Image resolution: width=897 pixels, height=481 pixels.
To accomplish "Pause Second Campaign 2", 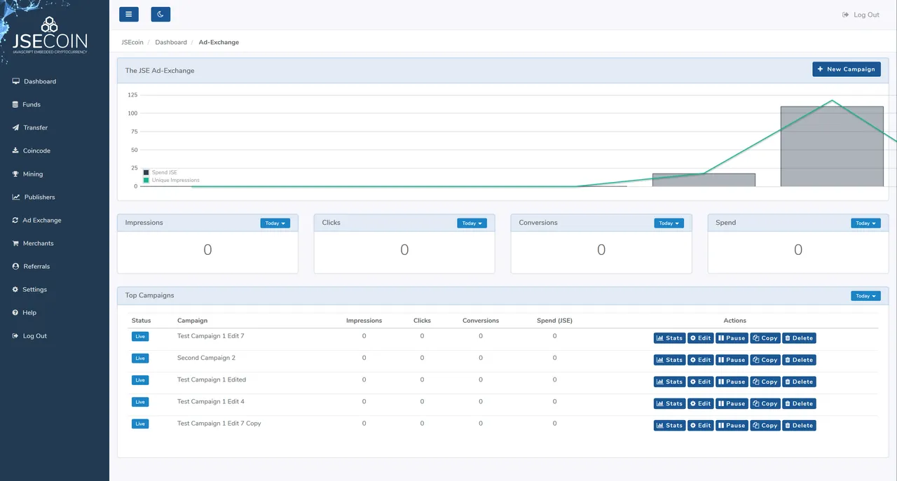I will coord(732,360).
